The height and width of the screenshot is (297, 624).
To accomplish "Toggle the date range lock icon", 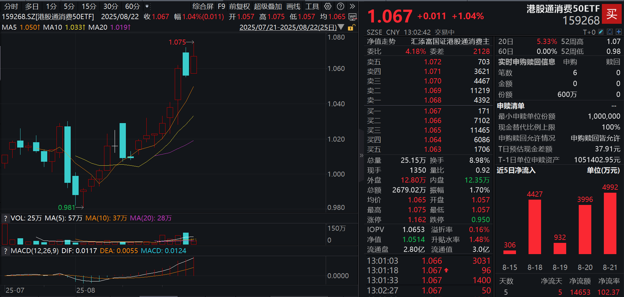I will click(x=351, y=27).
